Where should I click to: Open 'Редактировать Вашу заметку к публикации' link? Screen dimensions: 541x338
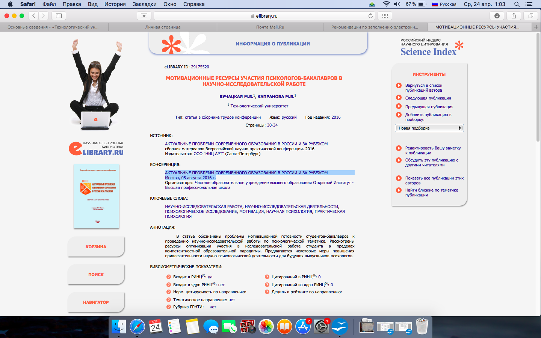433,151
